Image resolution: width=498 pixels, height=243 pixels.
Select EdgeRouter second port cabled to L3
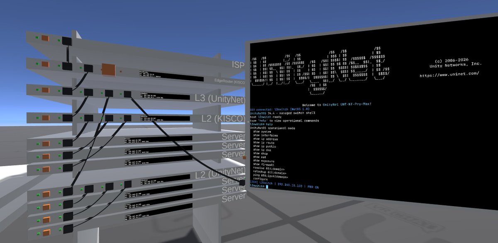click(88, 68)
